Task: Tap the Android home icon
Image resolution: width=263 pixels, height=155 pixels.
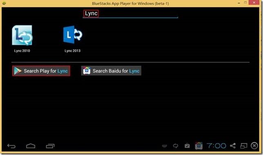Action: [x=31, y=146]
